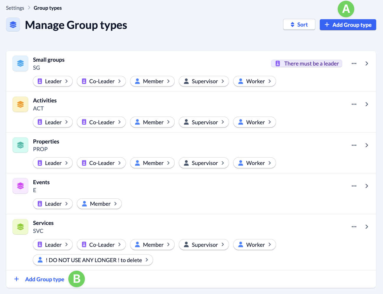Open the Member role under Events
Viewport: 383px width, 294px height.
tap(99, 204)
